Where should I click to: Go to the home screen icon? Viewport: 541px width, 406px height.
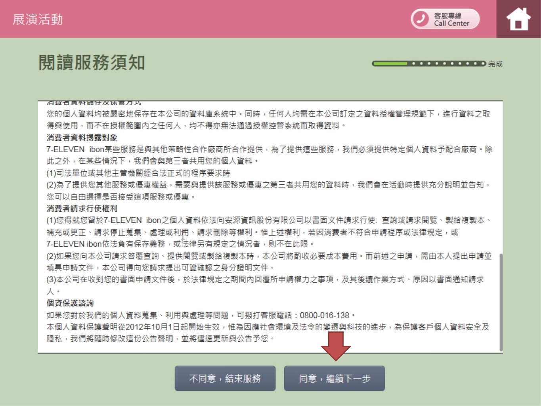[x=518, y=19]
